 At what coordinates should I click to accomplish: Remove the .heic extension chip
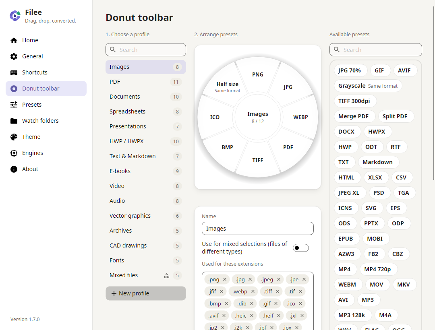(252, 316)
